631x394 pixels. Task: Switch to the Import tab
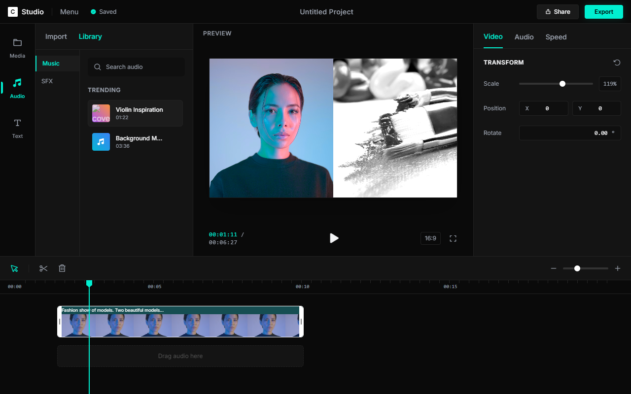click(56, 36)
